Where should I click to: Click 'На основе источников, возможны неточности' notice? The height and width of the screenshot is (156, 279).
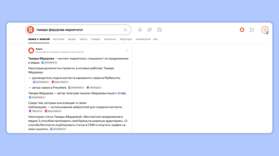point(60,52)
